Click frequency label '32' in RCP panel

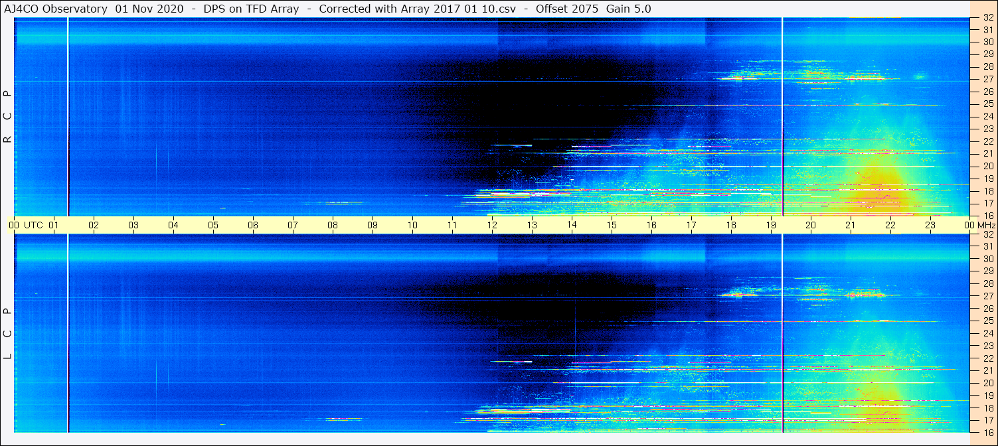987,18
